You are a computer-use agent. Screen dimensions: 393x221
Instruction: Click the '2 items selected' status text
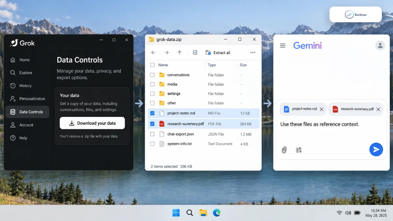click(164, 166)
